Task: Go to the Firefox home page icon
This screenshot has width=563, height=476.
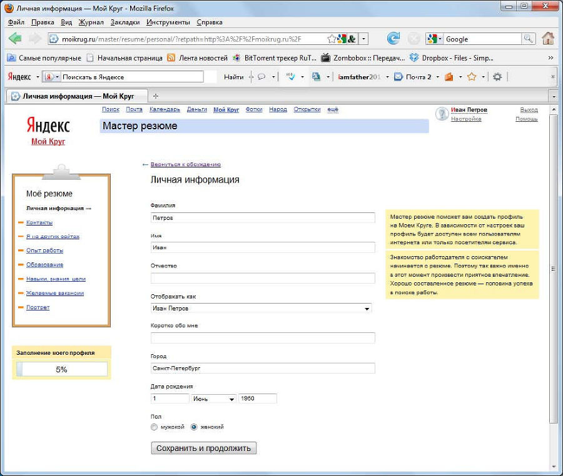Action: point(548,39)
